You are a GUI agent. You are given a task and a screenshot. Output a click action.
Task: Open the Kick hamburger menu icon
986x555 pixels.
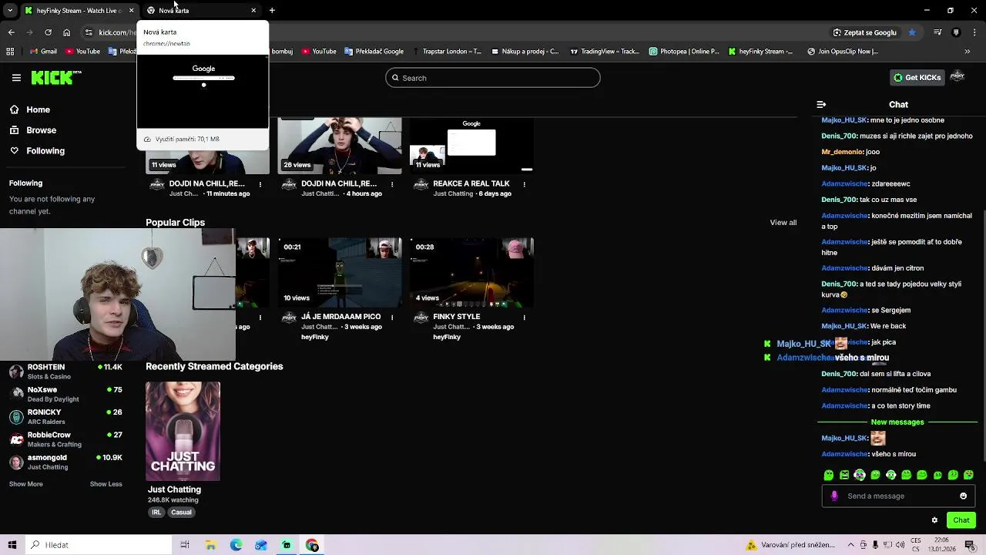16,78
